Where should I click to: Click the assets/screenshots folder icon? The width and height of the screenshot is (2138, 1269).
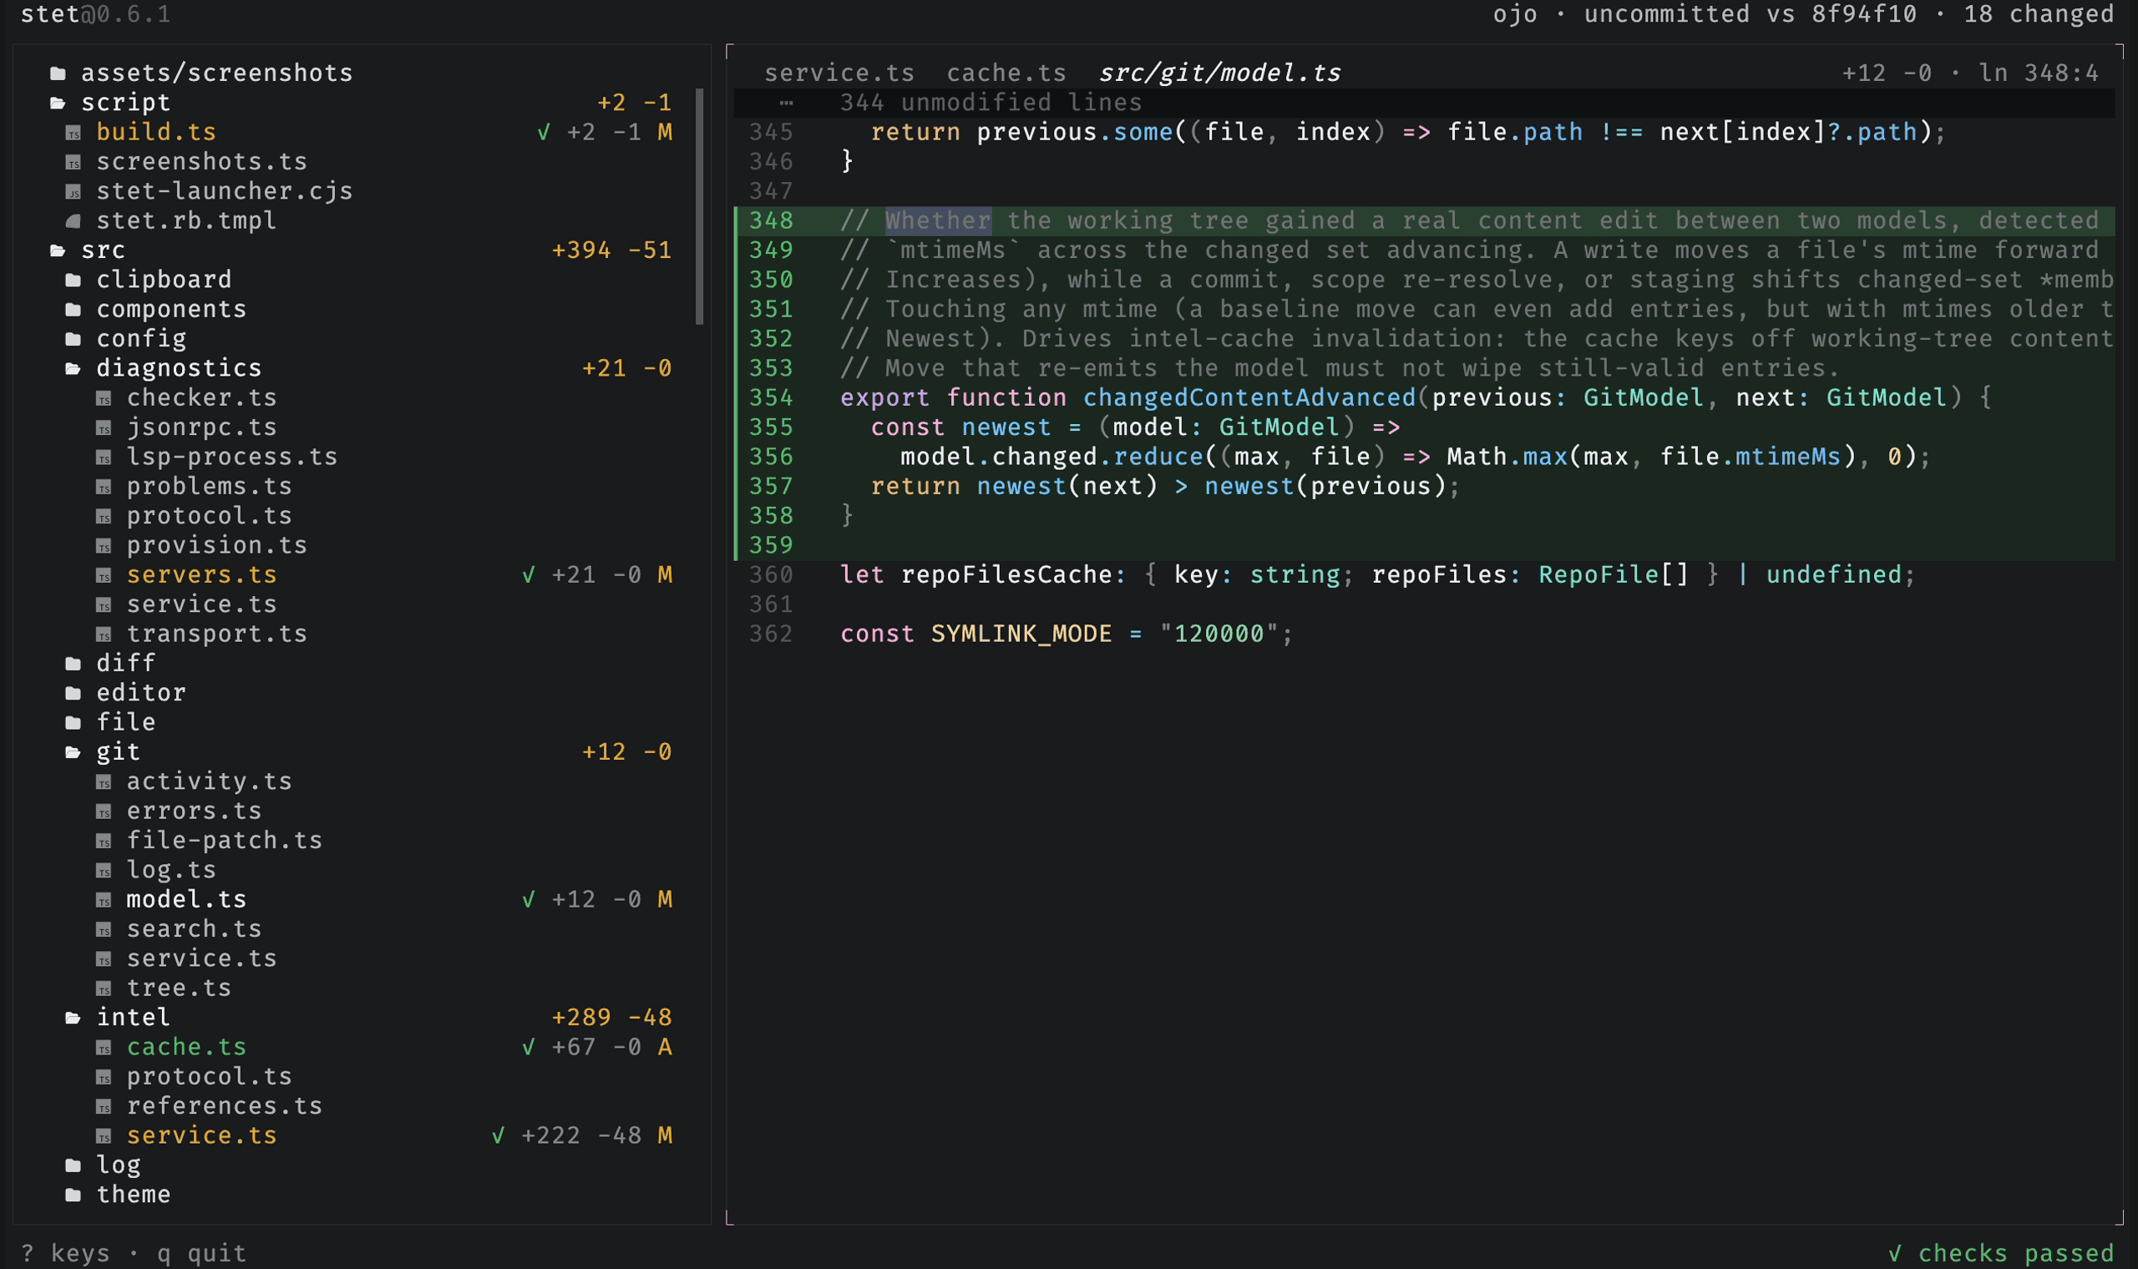point(58,73)
